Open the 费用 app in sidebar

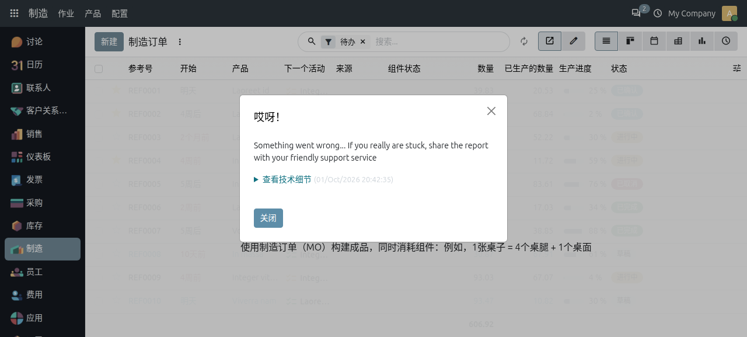pyautogui.click(x=43, y=294)
